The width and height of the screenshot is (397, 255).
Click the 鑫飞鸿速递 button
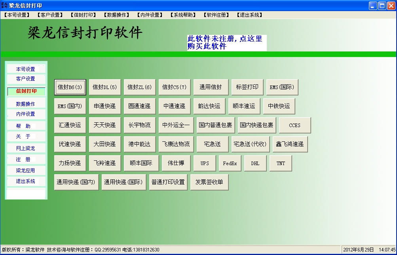pos(290,144)
